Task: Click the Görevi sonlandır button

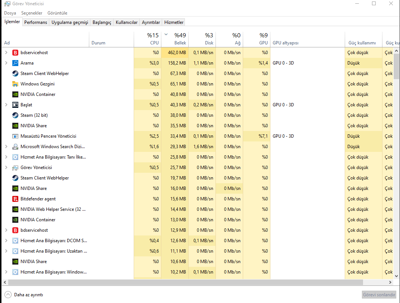Action: (x=379, y=295)
